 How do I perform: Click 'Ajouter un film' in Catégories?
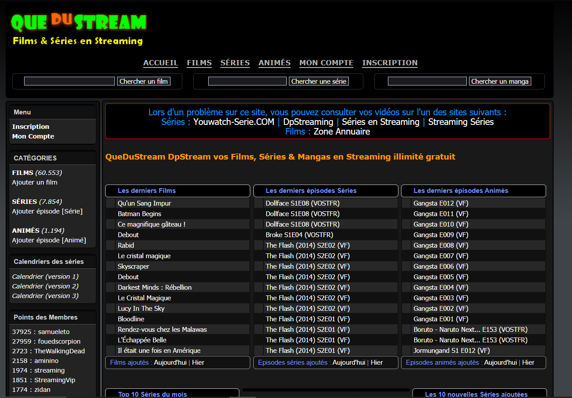point(35,182)
